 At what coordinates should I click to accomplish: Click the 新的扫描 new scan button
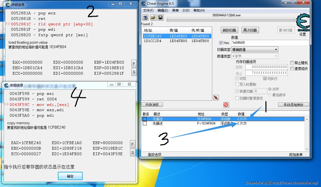[230, 30]
